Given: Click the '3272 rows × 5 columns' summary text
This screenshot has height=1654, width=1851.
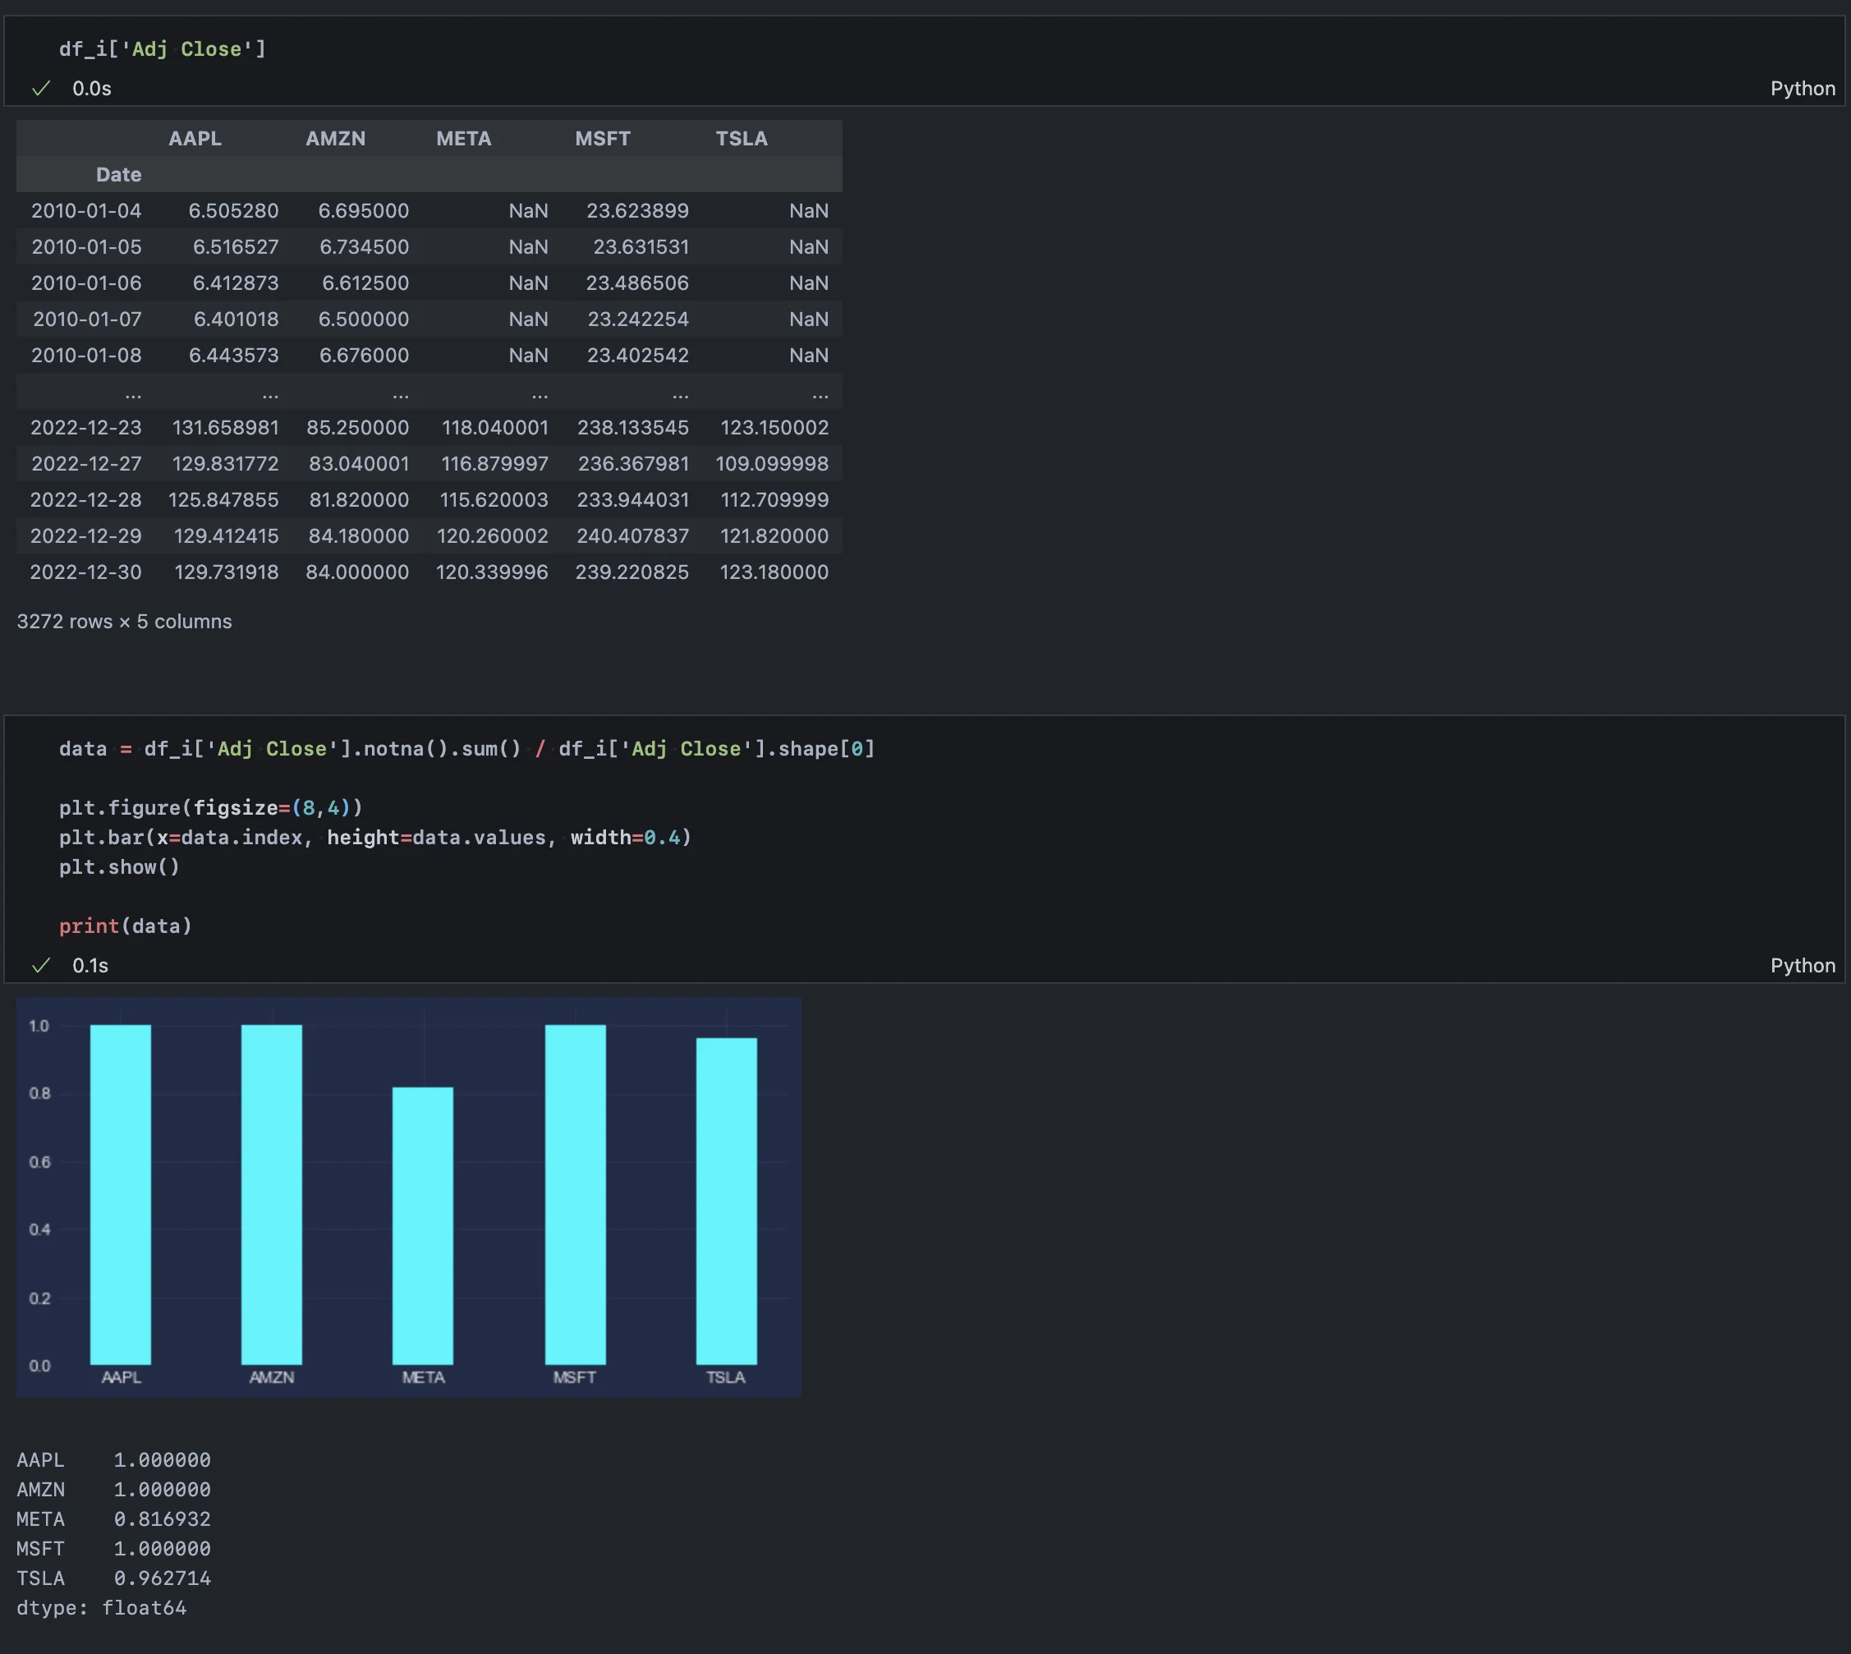Looking at the screenshot, I should [x=125, y=622].
